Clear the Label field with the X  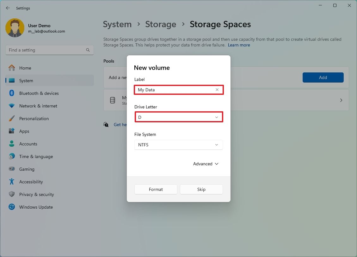[x=217, y=90]
